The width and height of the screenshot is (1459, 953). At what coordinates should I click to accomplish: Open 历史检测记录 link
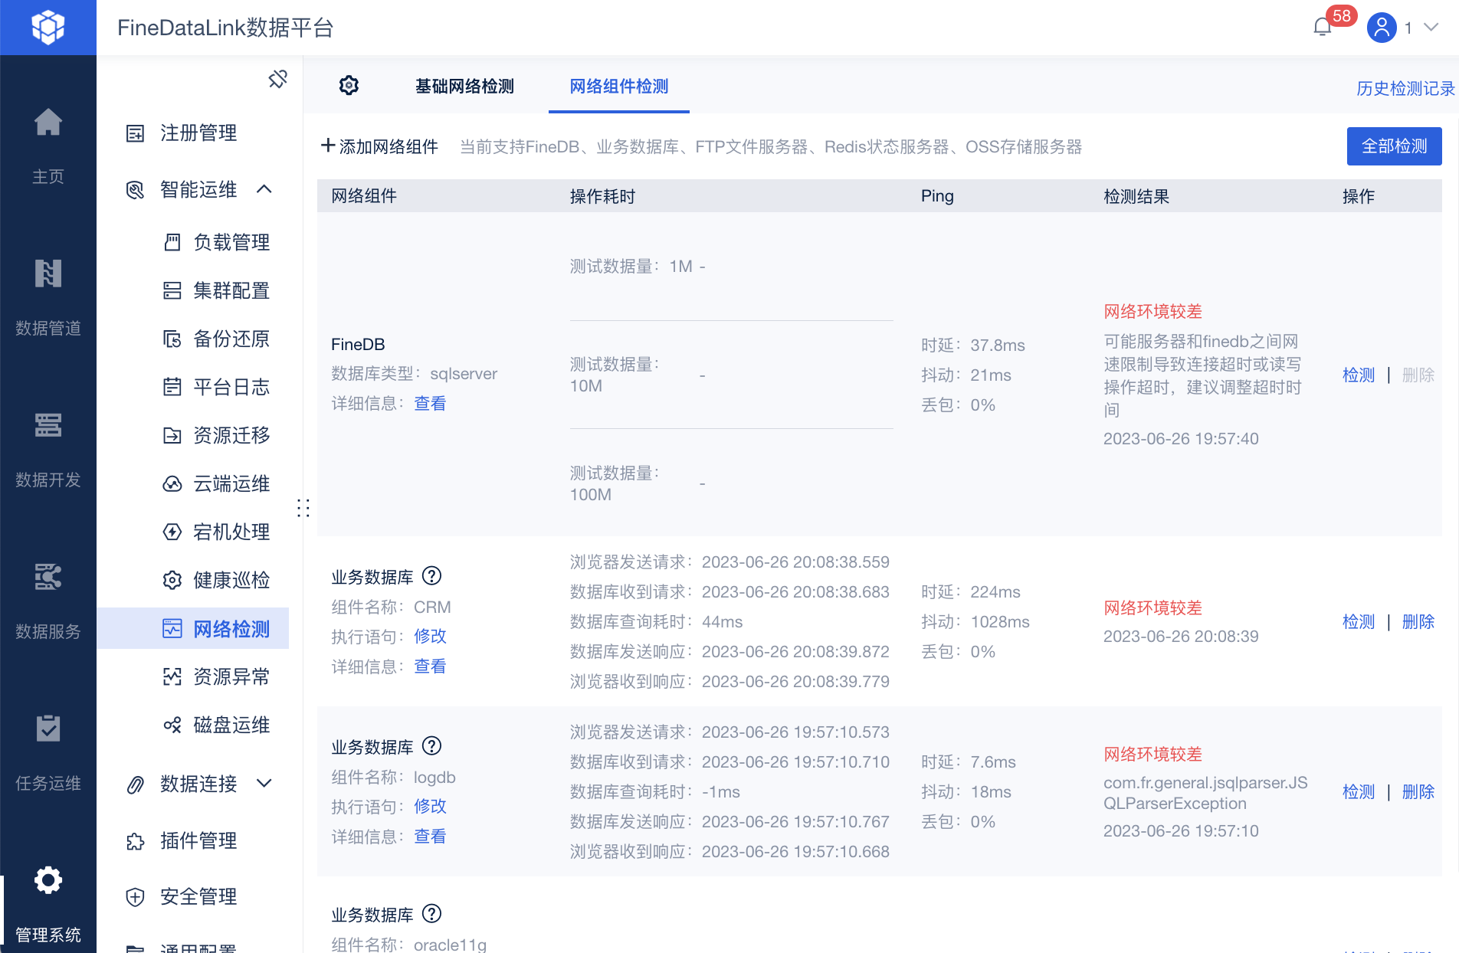(1405, 89)
